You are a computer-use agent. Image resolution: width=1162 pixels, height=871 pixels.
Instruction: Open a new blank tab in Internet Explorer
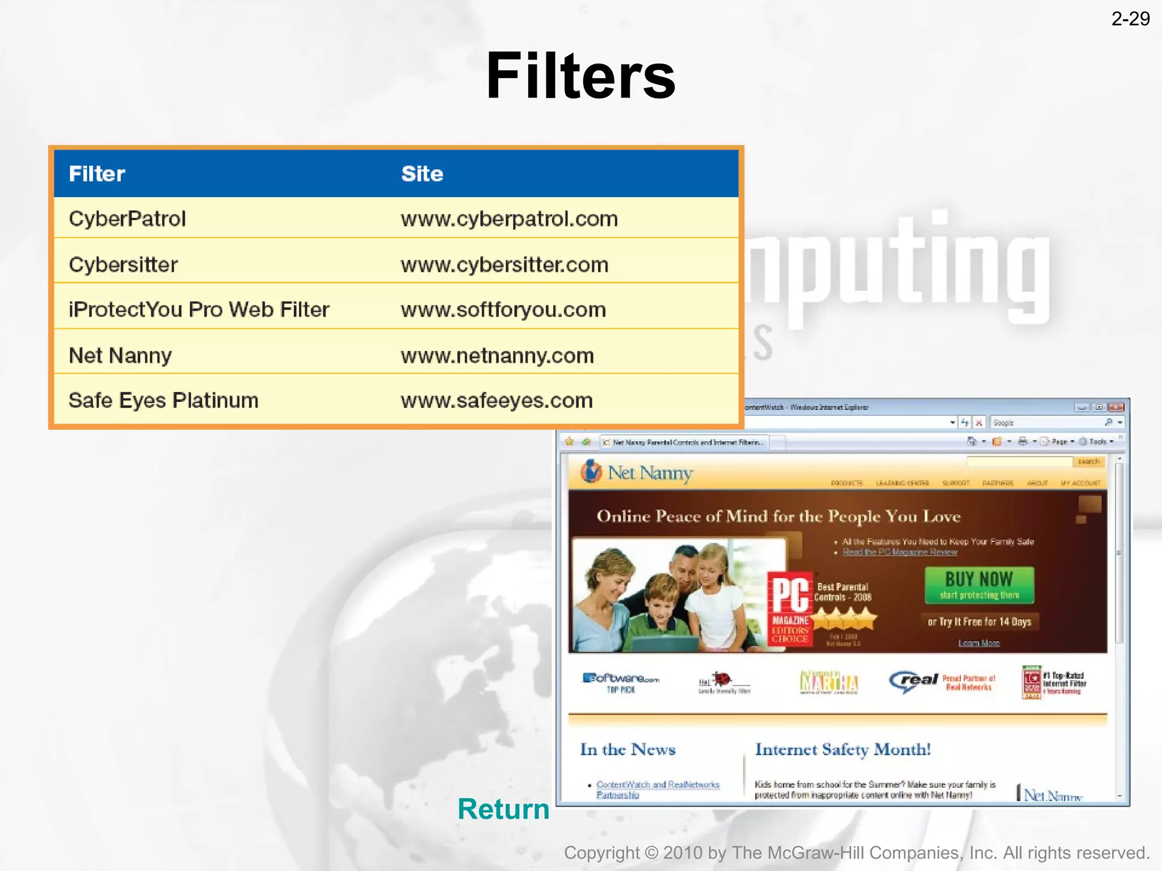coord(778,442)
